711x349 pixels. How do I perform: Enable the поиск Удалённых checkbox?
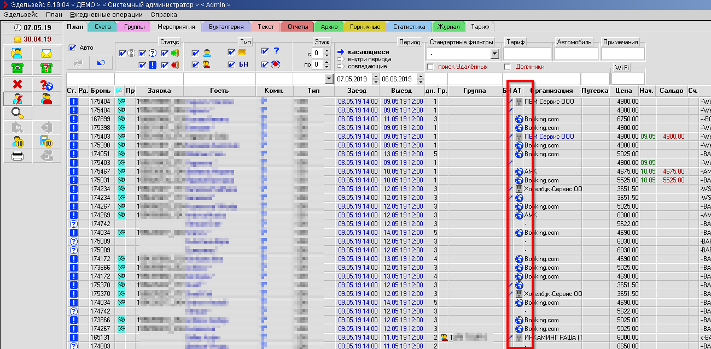pyautogui.click(x=430, y=67)
